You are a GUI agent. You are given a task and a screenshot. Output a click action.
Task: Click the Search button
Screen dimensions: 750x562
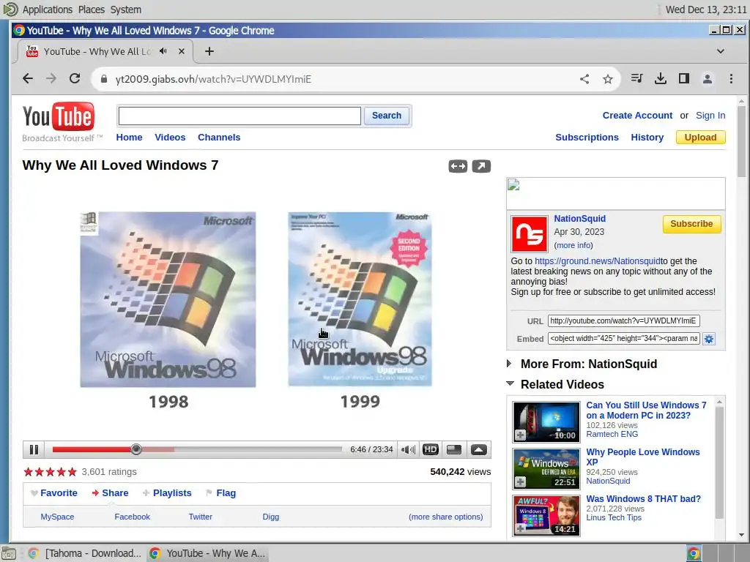tap(387, 116)
